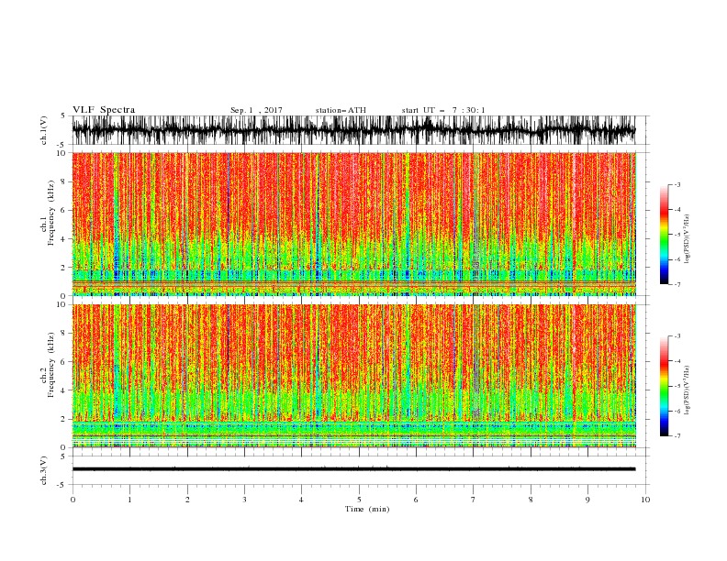The height and width of the screenshot is (561, 727).
Task: Click the ch.3 voltage waveform trace
Action: pos(353,469)
